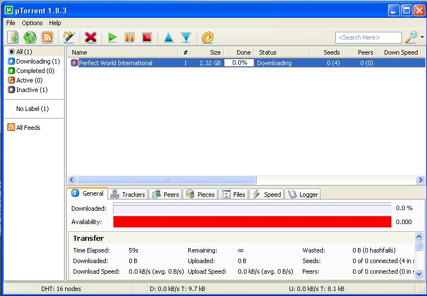Switch to the Files tab
The width and height of the screenshot is (427, 296).
tap(233, 195)
